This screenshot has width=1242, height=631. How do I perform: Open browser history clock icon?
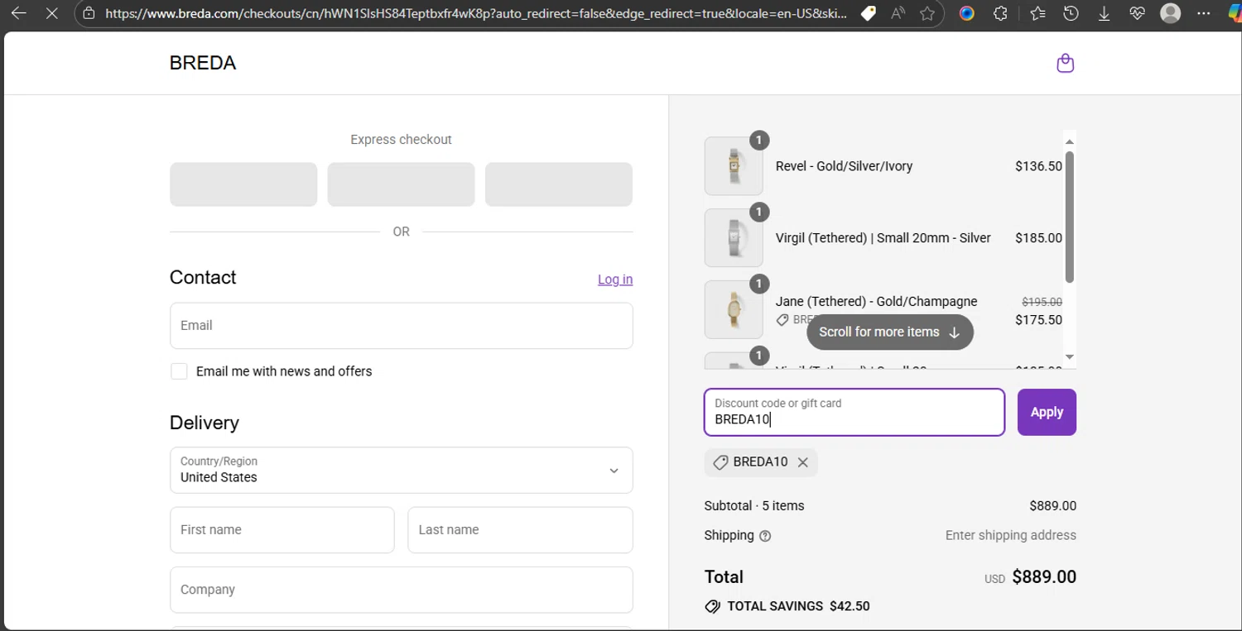(1071, 13)
